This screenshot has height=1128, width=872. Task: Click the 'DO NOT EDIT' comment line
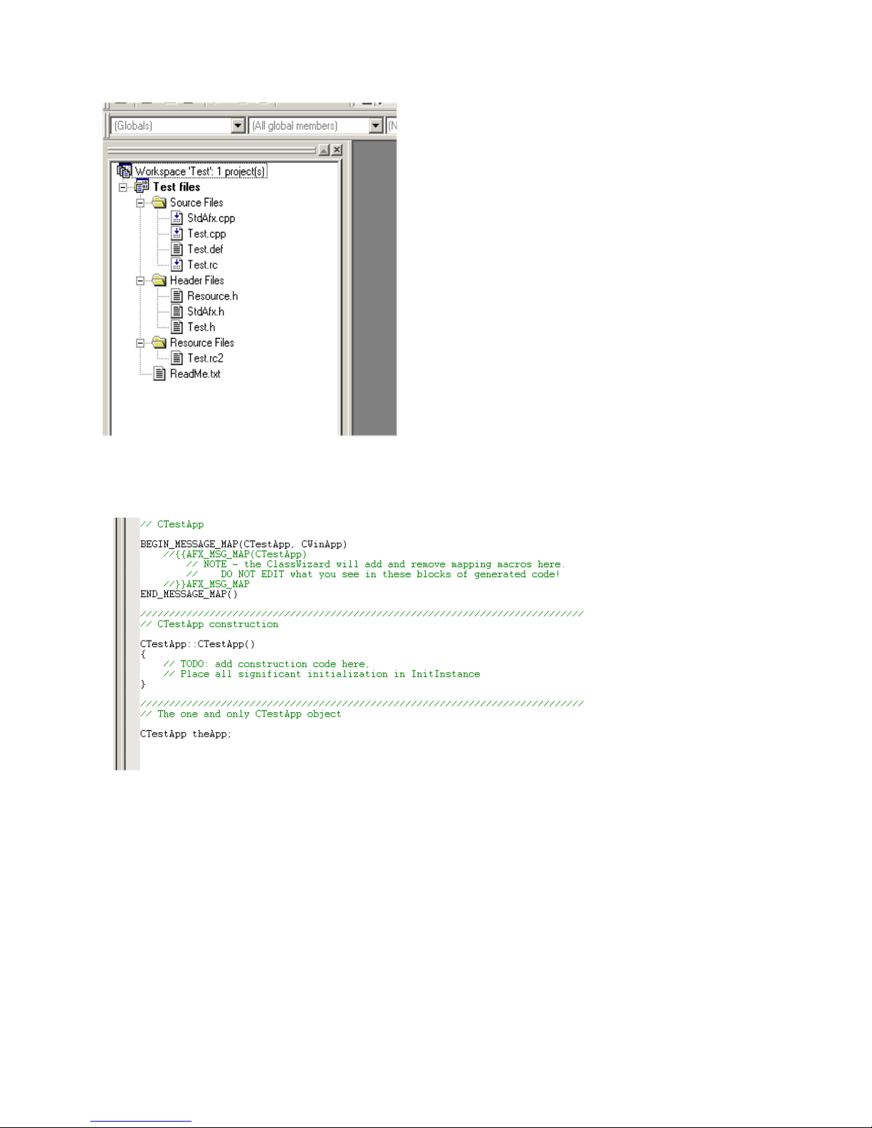click(x=373, y=574)
